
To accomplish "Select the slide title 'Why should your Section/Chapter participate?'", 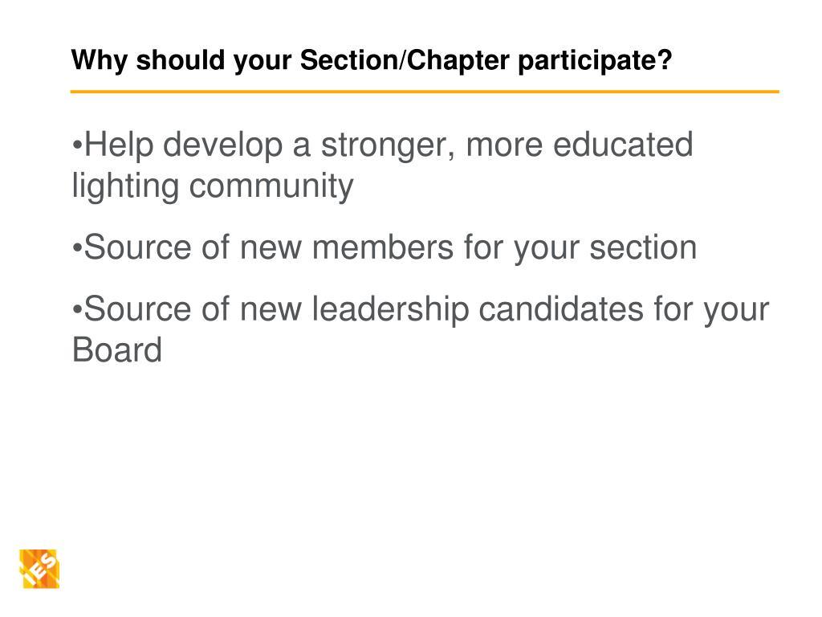I will click(371, 60).
